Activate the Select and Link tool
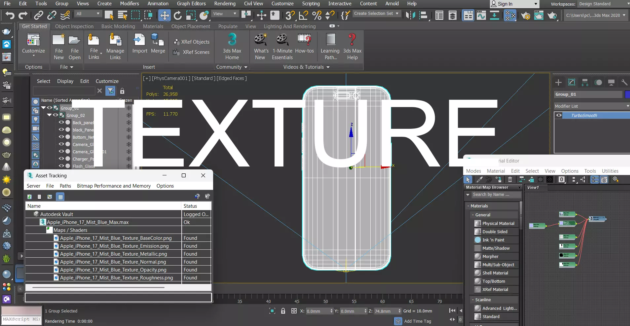This screenshot has width=630, height=326. (x=39, y=15)
